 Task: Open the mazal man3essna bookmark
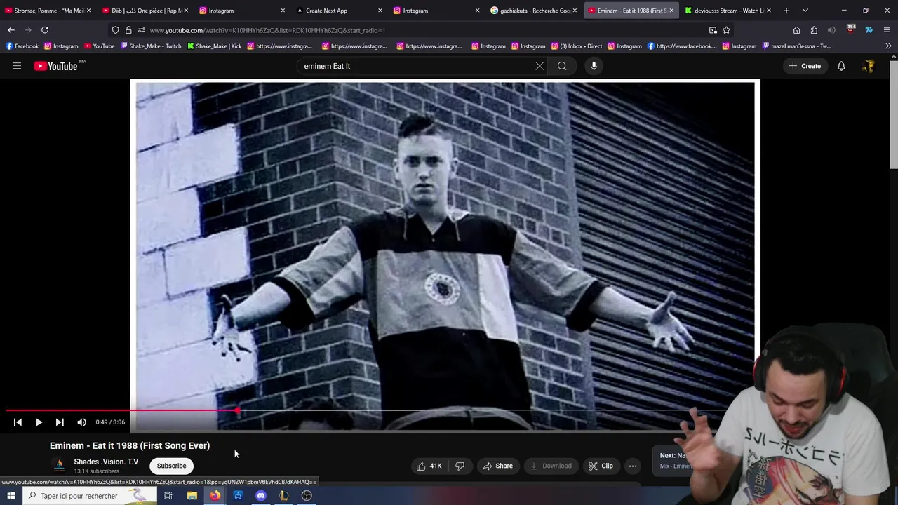coord(796,46)
